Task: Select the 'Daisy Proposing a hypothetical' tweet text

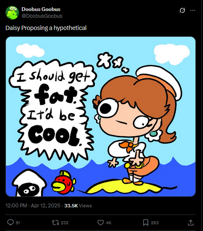Action: (x=46, y=28)
